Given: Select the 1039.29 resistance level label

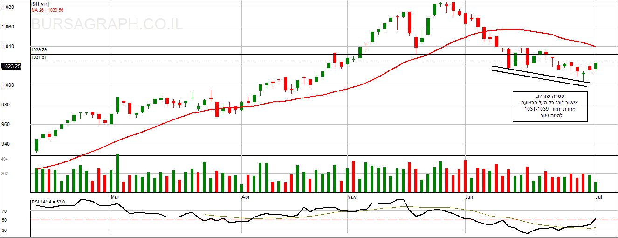Looking at the screenshot, I should pos(39,49).
